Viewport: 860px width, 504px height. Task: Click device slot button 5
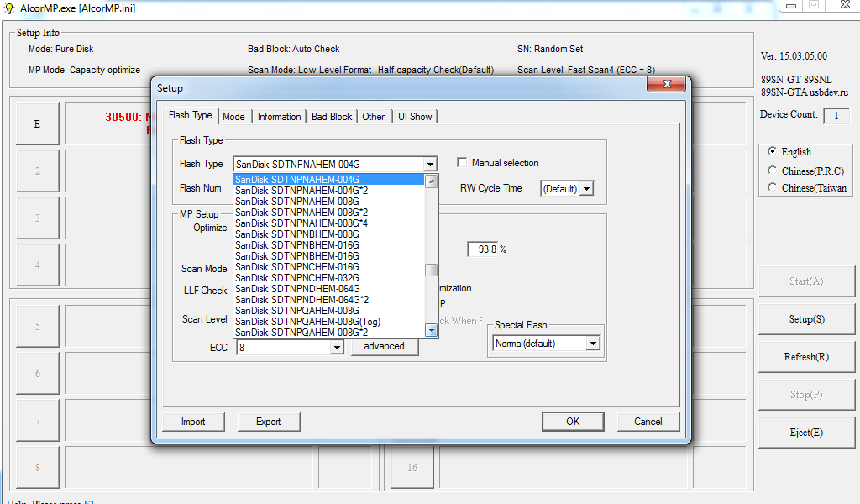pos(37,326)
